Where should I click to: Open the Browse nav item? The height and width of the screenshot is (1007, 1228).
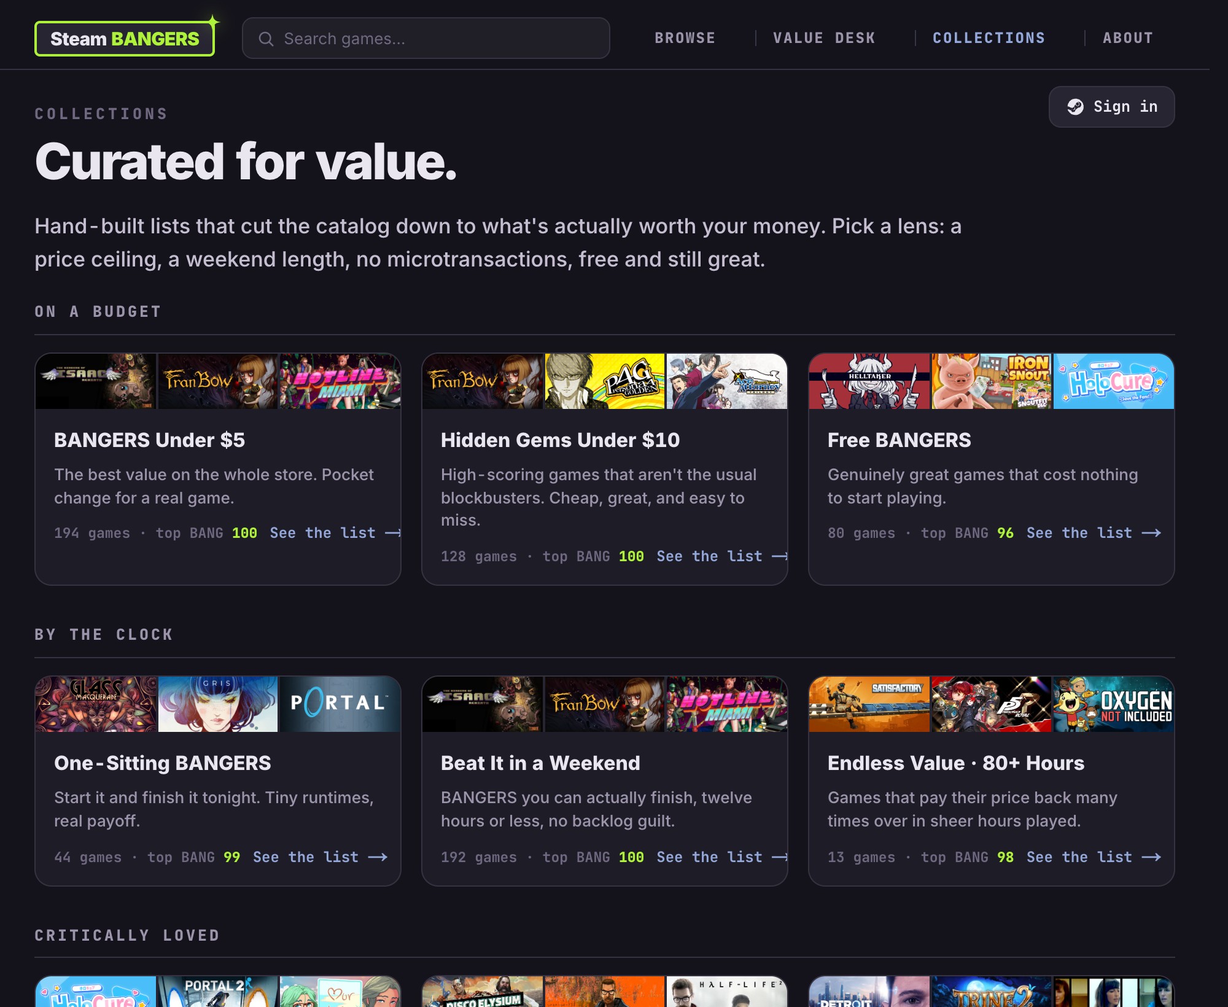click(685, 38)
